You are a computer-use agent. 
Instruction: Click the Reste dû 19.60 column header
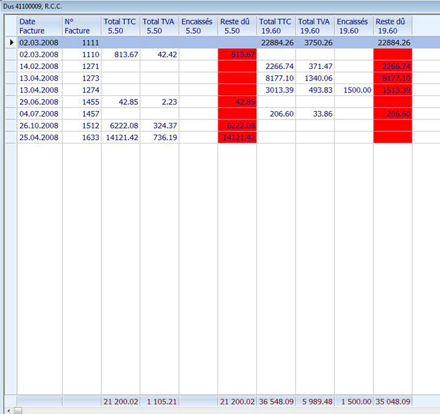(392, 26)
